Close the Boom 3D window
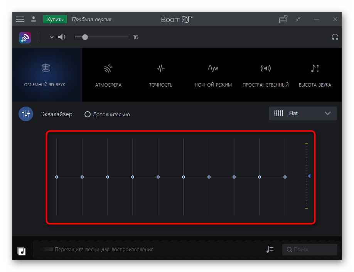 pyautogui.click(x=335, y=19)
